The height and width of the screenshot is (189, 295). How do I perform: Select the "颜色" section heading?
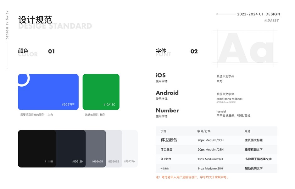[23, 51]
